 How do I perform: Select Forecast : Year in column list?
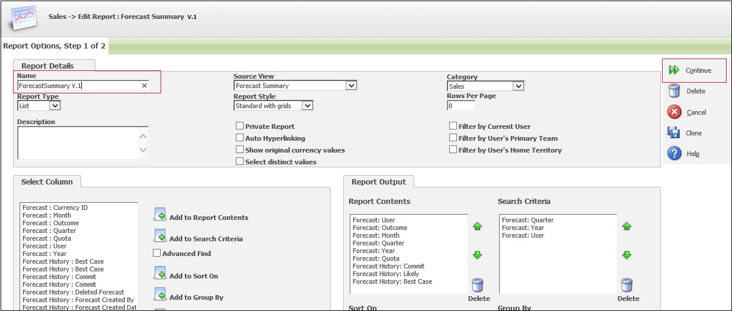pos(44,254)
